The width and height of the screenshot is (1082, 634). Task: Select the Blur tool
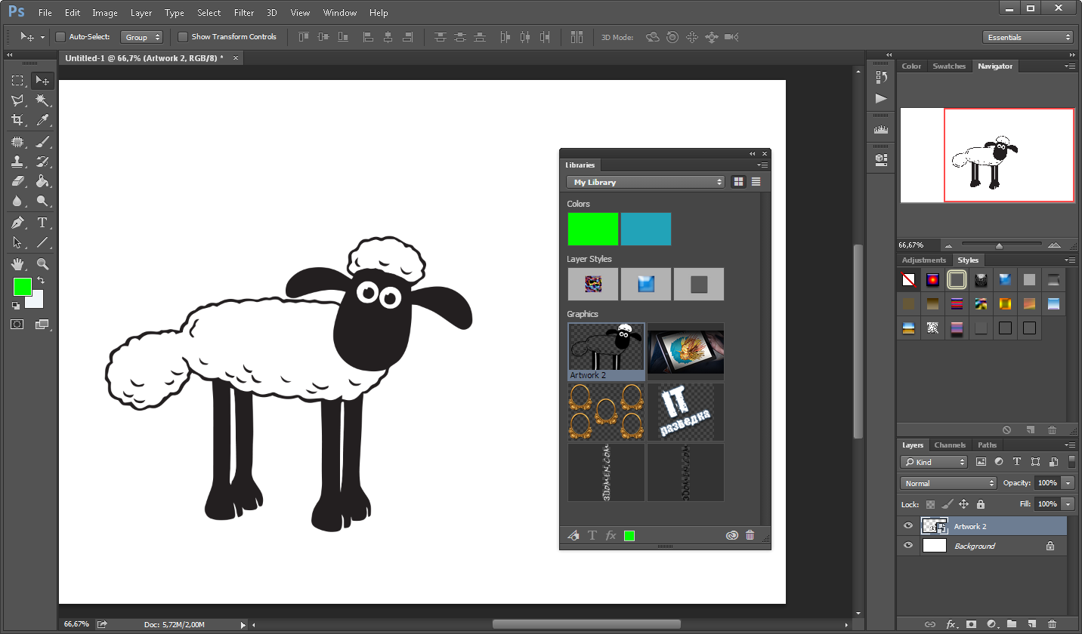pyautogui.click(x=17, y=201)
